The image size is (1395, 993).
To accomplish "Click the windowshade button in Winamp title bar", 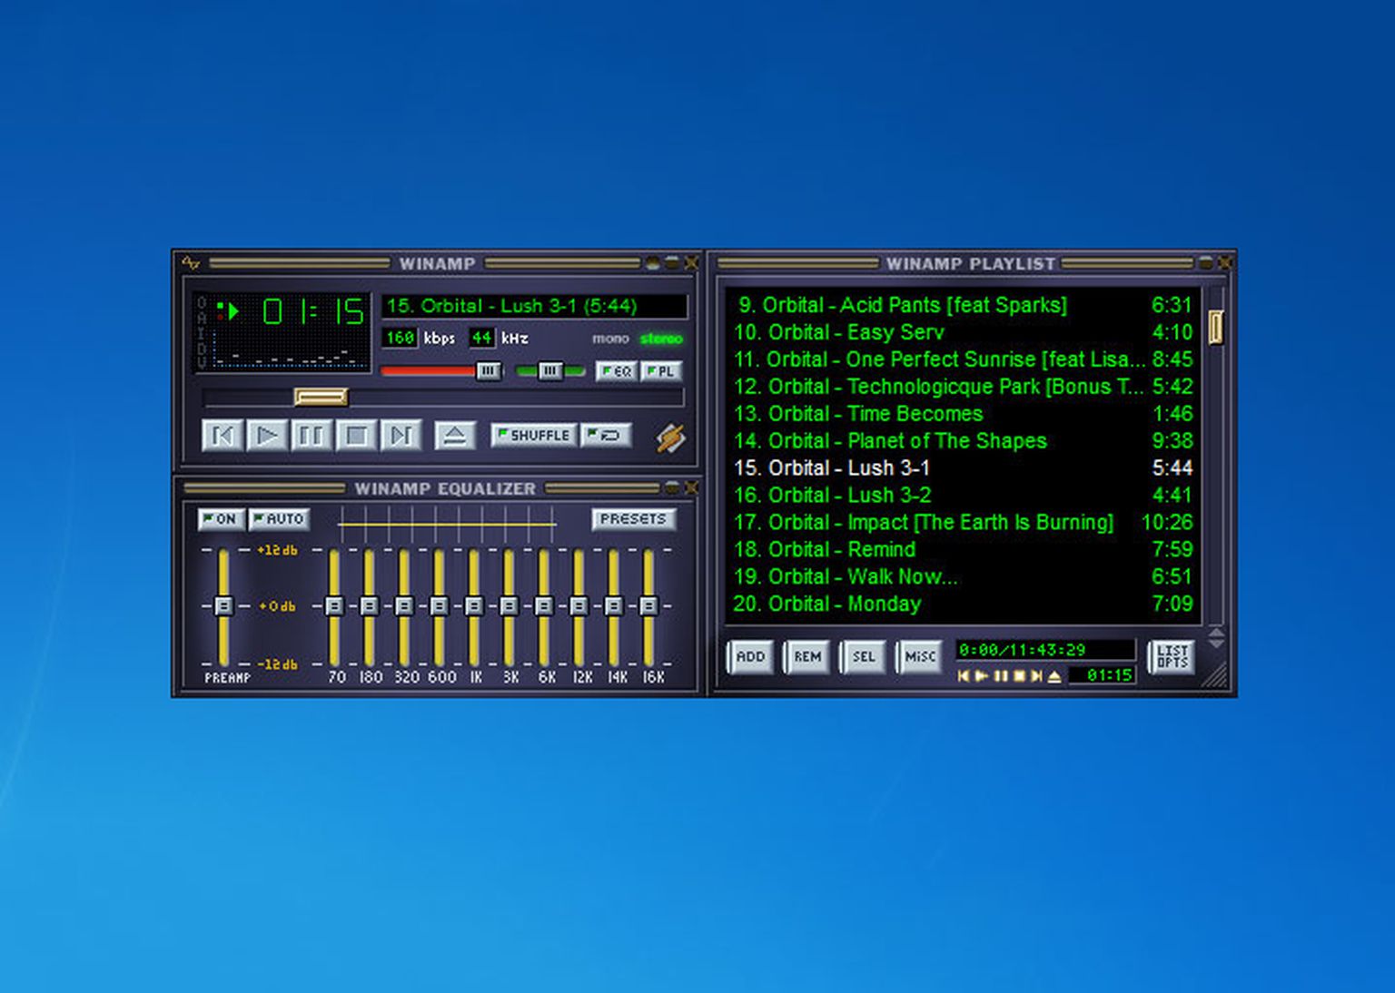I will (x=672, y=263).
